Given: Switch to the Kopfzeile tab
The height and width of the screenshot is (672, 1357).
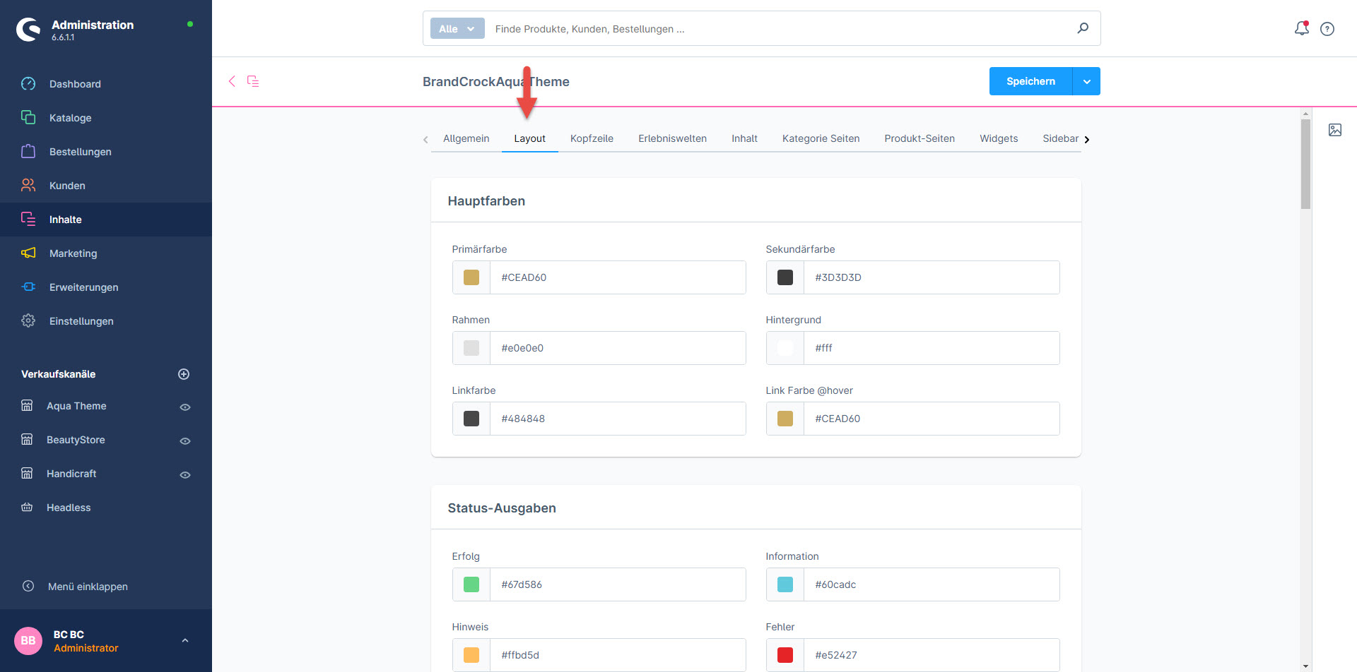Looking at the screenshot, I should coord(592,138).
